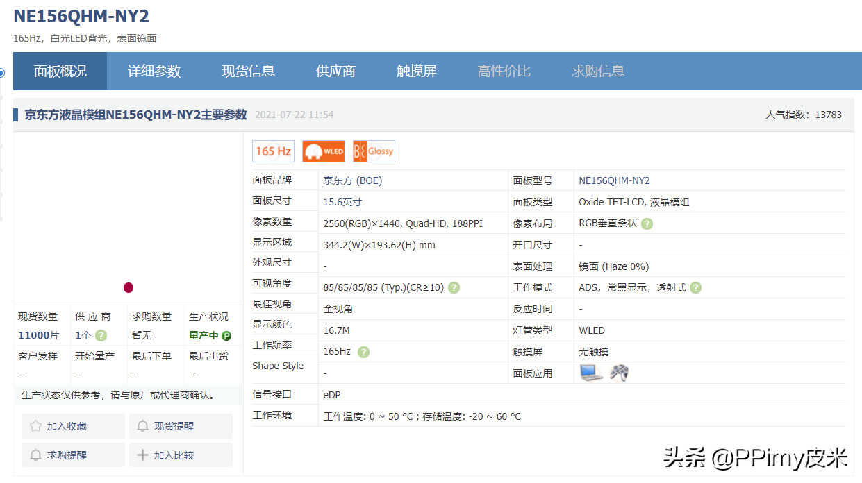Click the green P icon next to 量产中
This screenshot has width=862, height=483.
[x=226, y=336]
